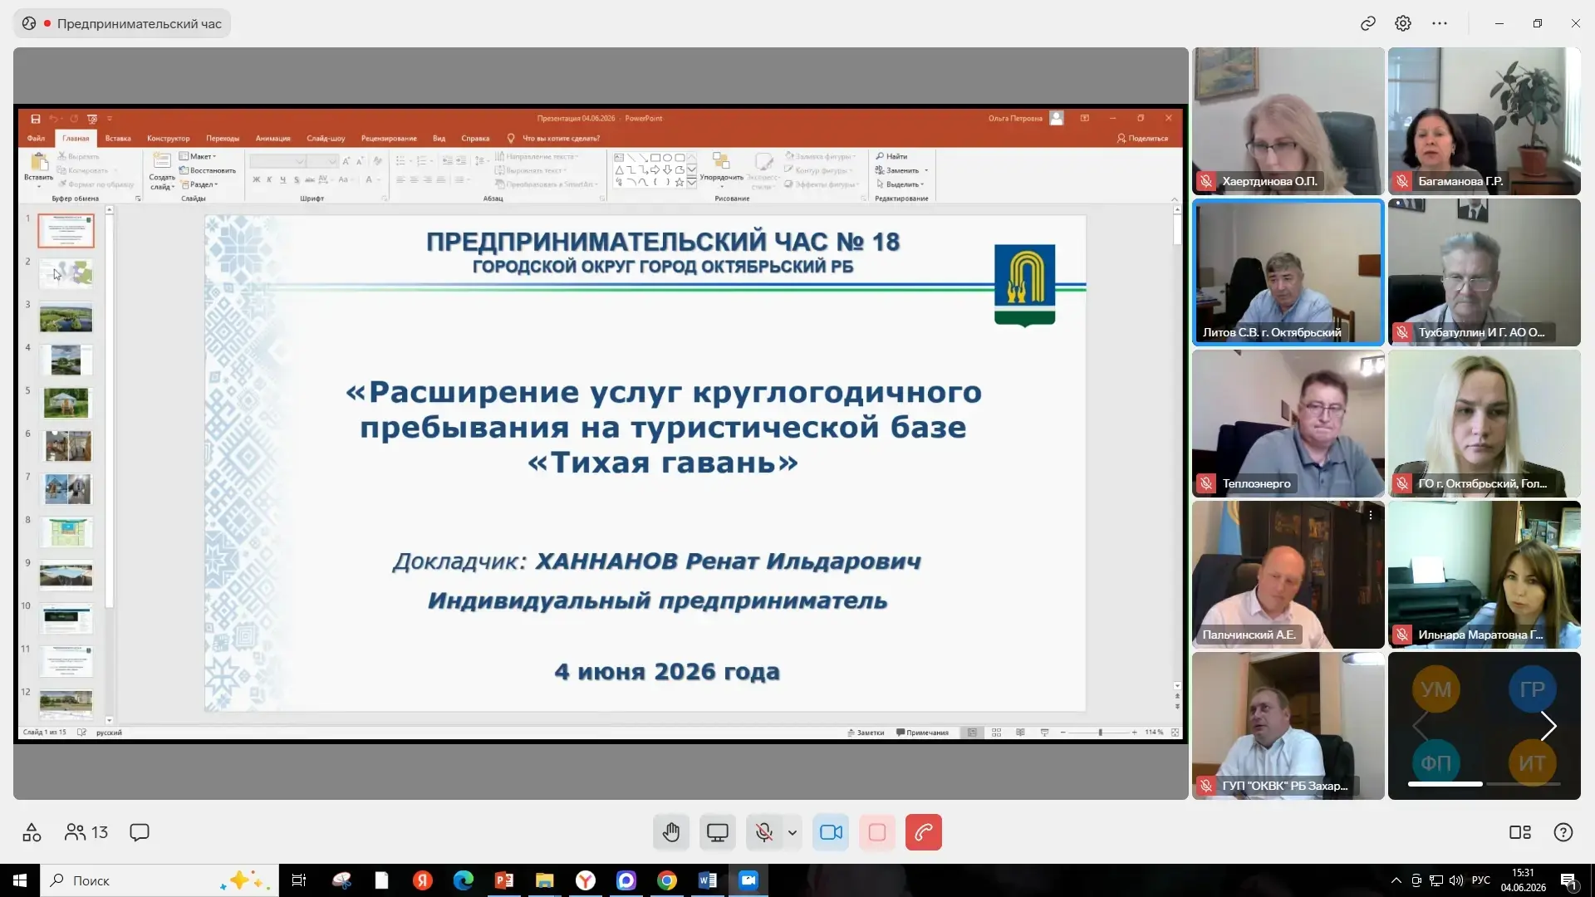Start slideshow from the PowerPoint status bar

pos(1044,733)
